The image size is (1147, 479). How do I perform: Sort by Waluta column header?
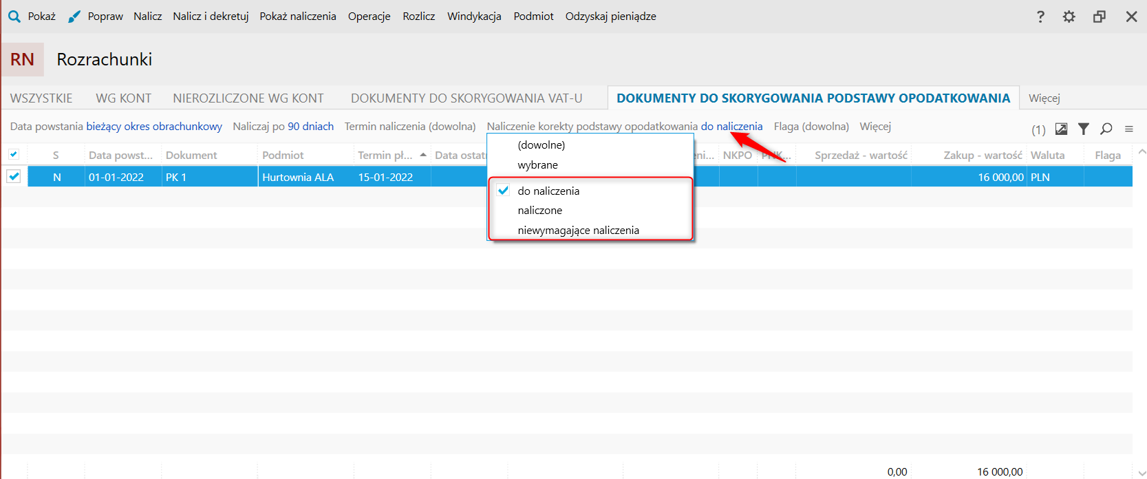click(x=1048, y=155)
